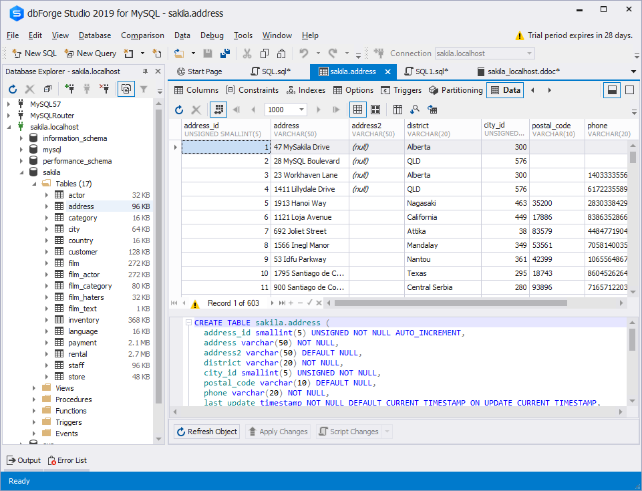
Task: Toggle full single-pane layout button
Action: click(630, 90)
